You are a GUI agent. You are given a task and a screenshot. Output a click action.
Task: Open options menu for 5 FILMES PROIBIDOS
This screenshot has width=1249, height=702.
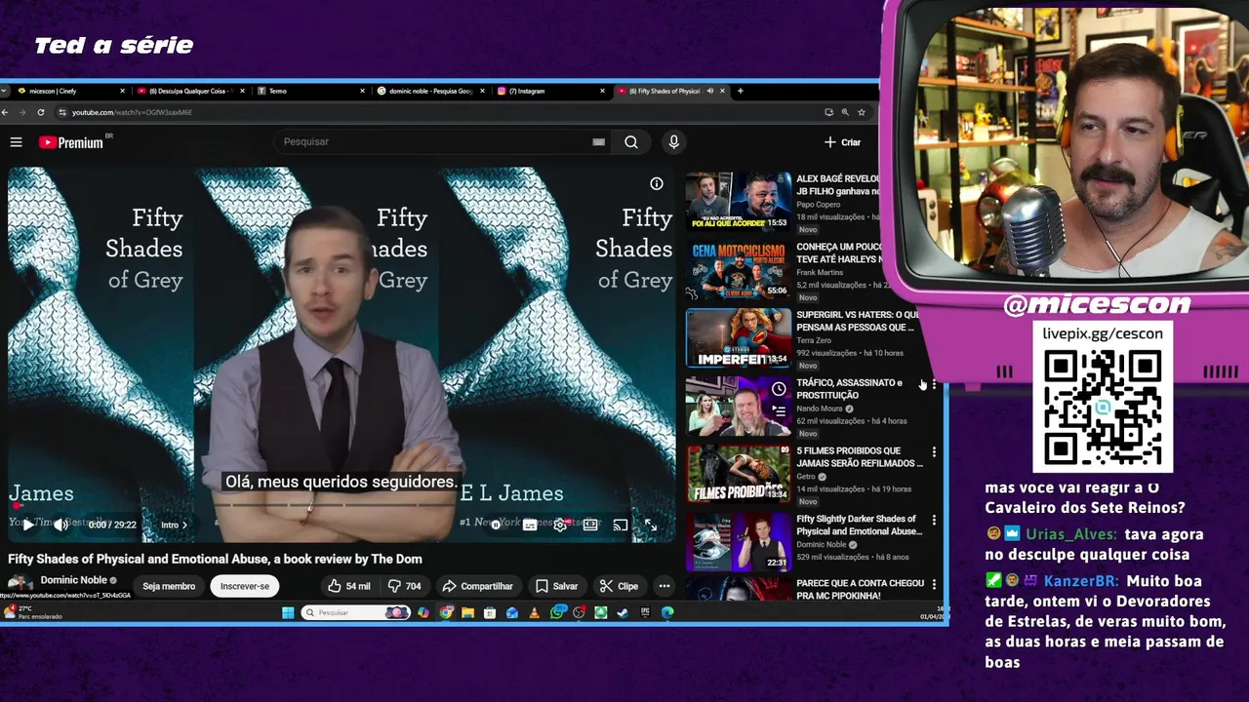(934, 452)
